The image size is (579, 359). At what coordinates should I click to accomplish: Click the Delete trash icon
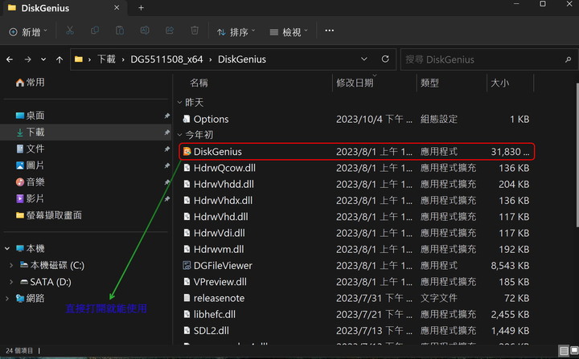pos(195,31)
